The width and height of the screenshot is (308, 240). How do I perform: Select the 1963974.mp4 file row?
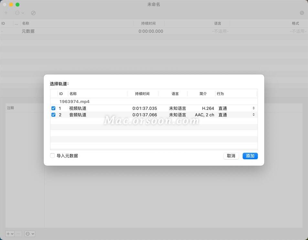tap(154, 101)
